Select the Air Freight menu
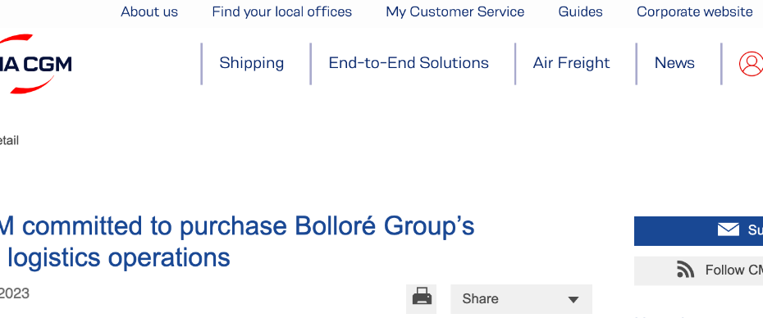 [571, 63]
